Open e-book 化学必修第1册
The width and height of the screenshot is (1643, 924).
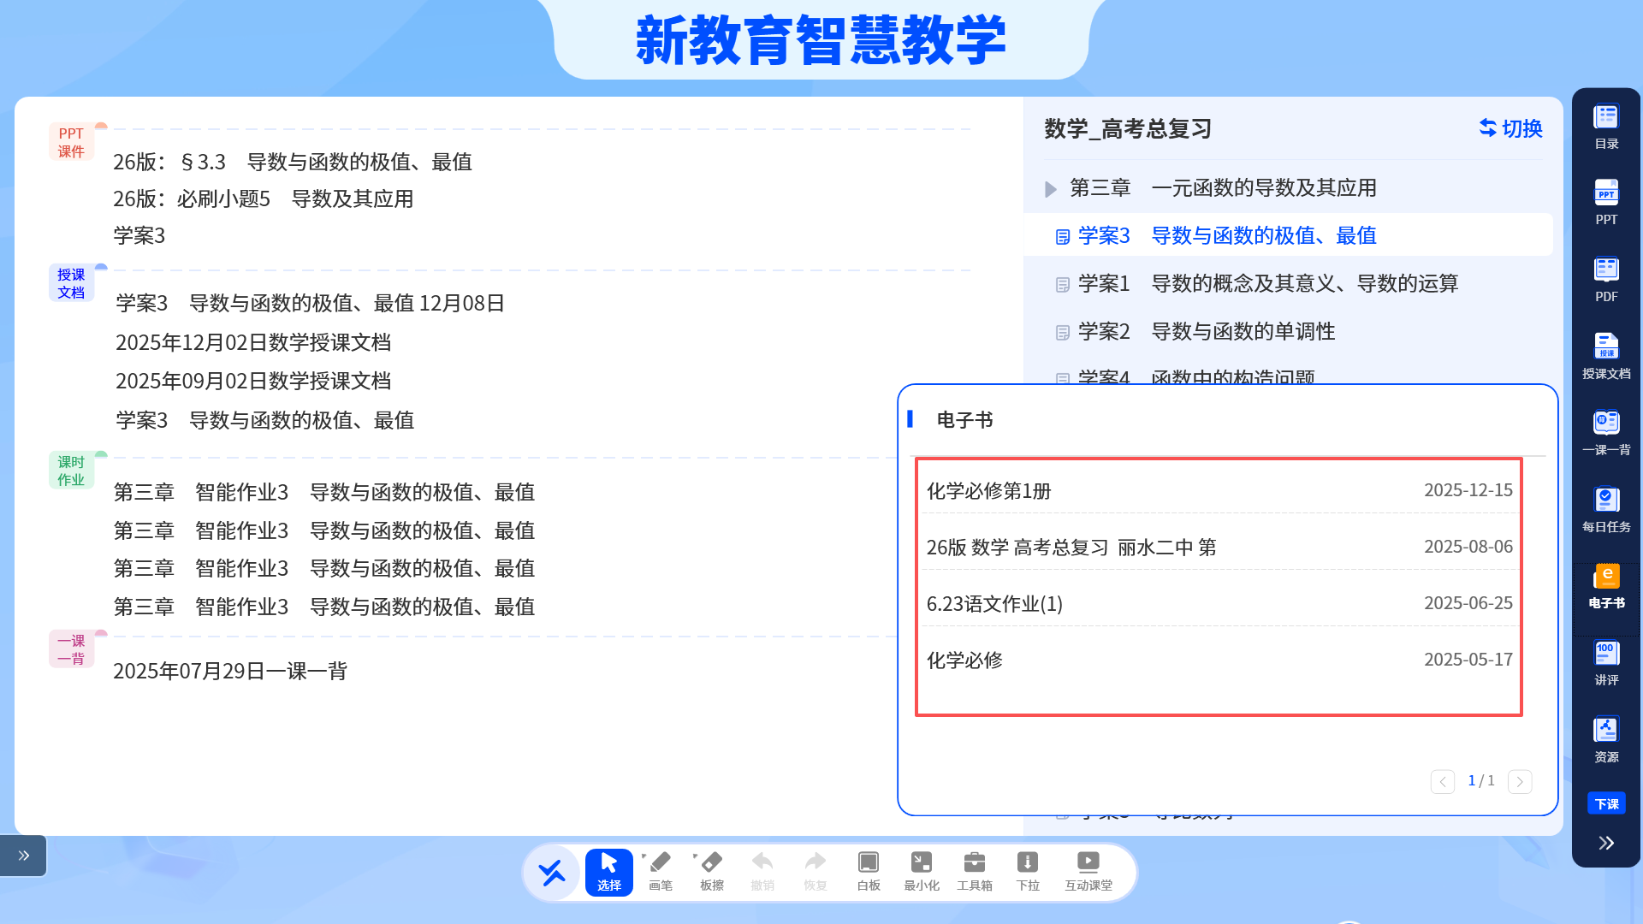pyautogui.click(x=988, y=491)
